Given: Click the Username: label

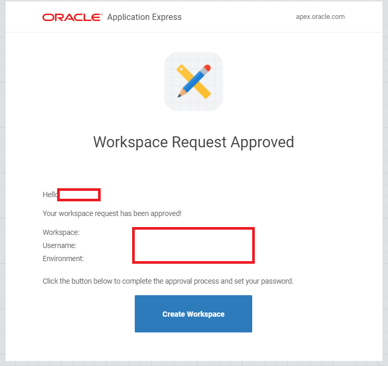Looking at the screenshot, I should (x=60, y=245).
